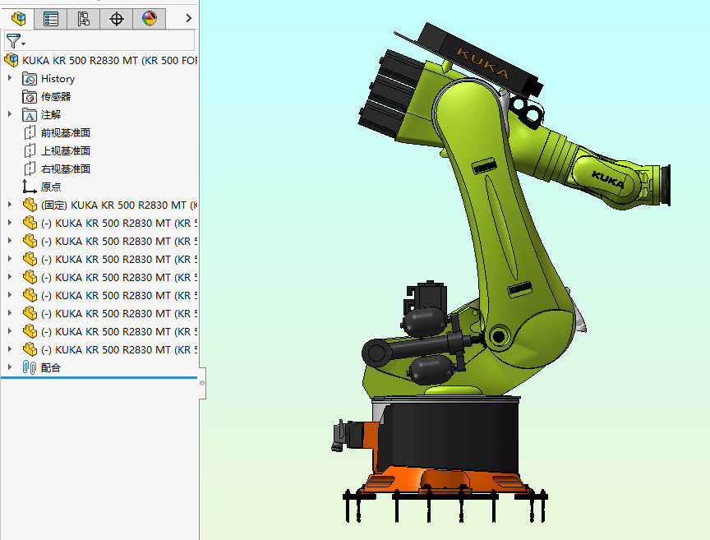Select the History folder
The height and width of the screenshot is (540, 710).
point(48,79)
